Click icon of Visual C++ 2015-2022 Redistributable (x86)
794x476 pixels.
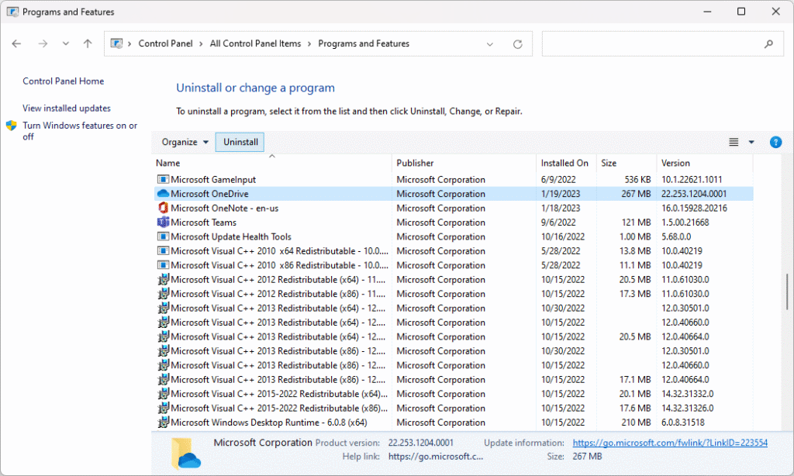[x=163, y=408]
